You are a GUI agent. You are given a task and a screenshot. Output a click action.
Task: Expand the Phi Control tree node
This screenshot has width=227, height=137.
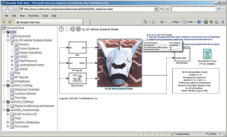[x=8, y=126]
